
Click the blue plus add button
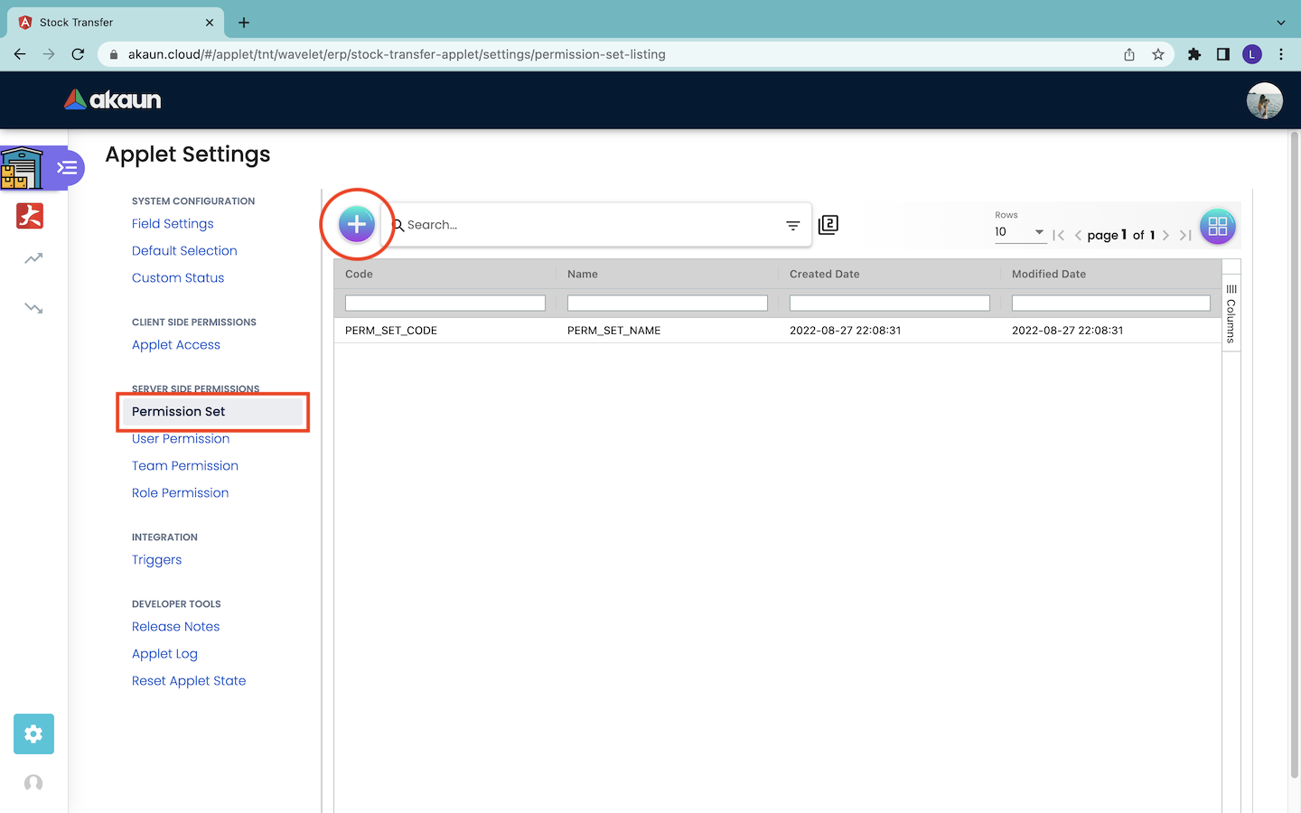click(357, 224)
